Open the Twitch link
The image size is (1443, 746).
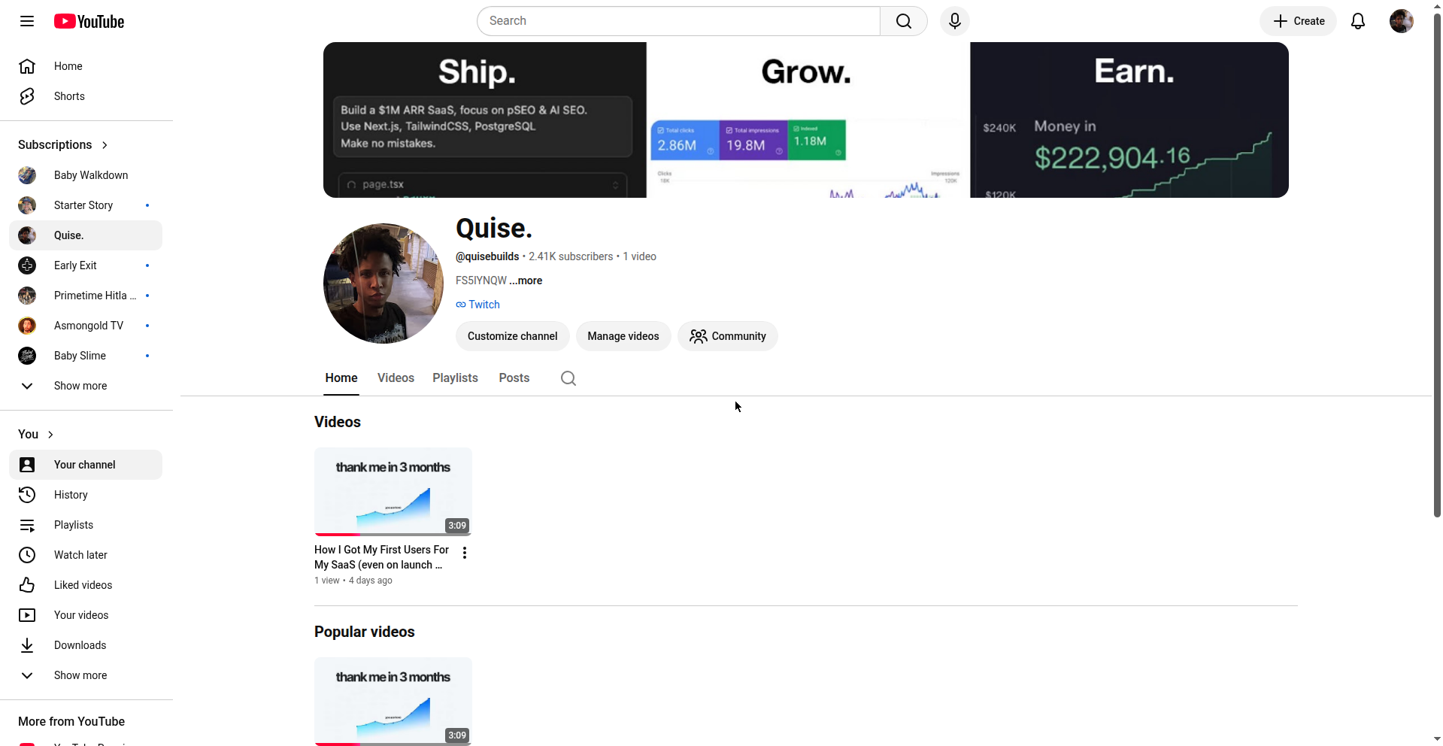click(x=478, y=305)
